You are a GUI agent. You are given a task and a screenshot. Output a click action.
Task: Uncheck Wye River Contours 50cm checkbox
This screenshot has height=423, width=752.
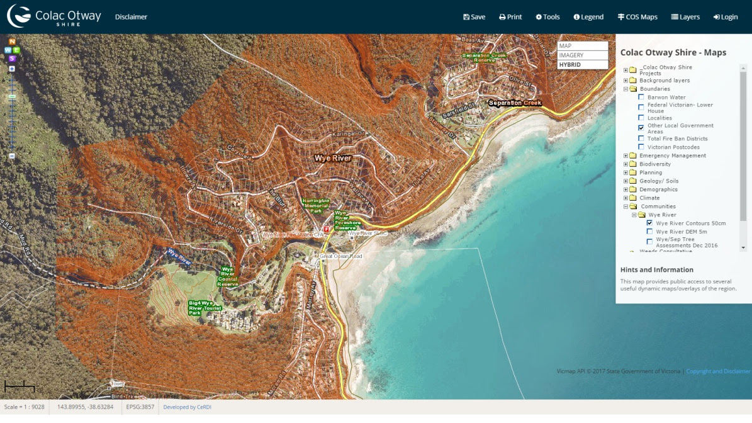coord(650,223)
